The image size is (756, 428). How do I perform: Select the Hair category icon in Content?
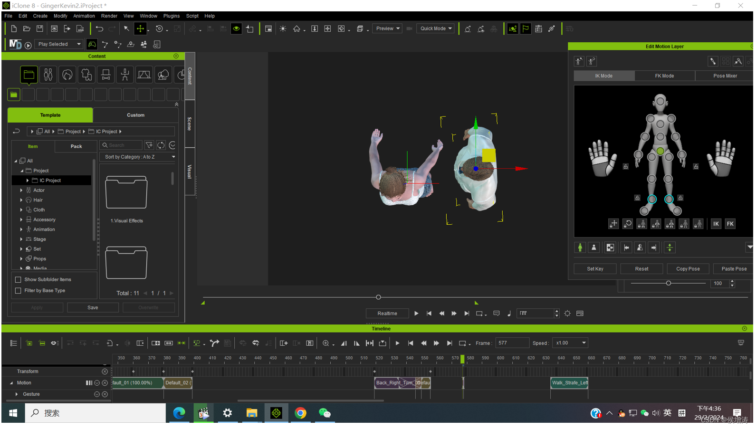(x=67, y=75)
